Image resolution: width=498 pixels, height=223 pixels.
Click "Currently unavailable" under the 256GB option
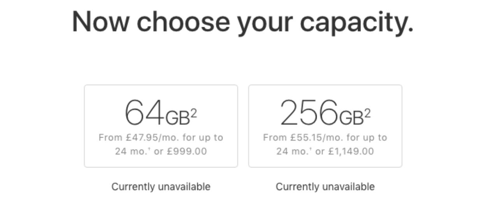tap(325, 187)
